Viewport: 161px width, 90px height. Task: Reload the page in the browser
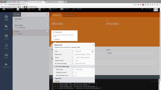pos(6,4)
